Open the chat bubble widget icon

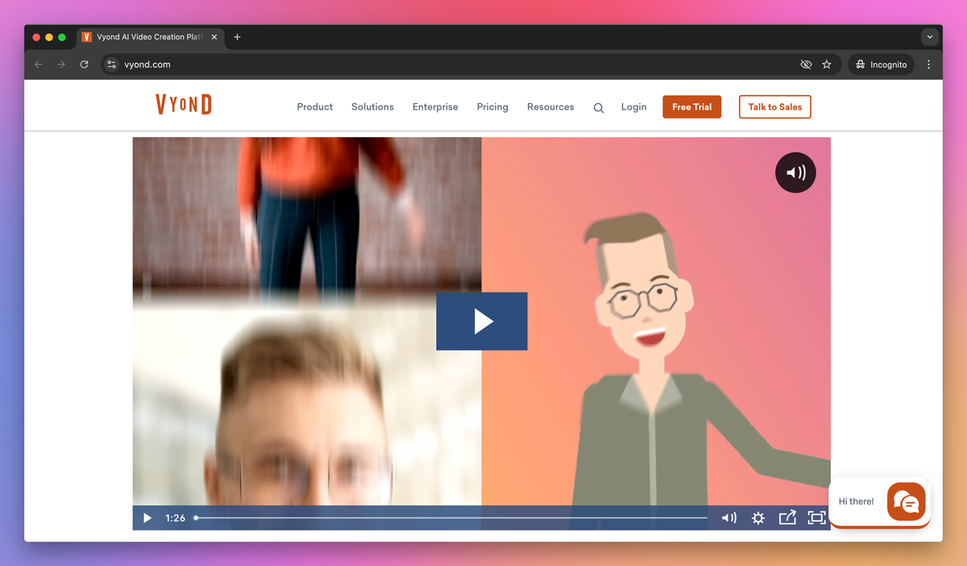(907, 501)
